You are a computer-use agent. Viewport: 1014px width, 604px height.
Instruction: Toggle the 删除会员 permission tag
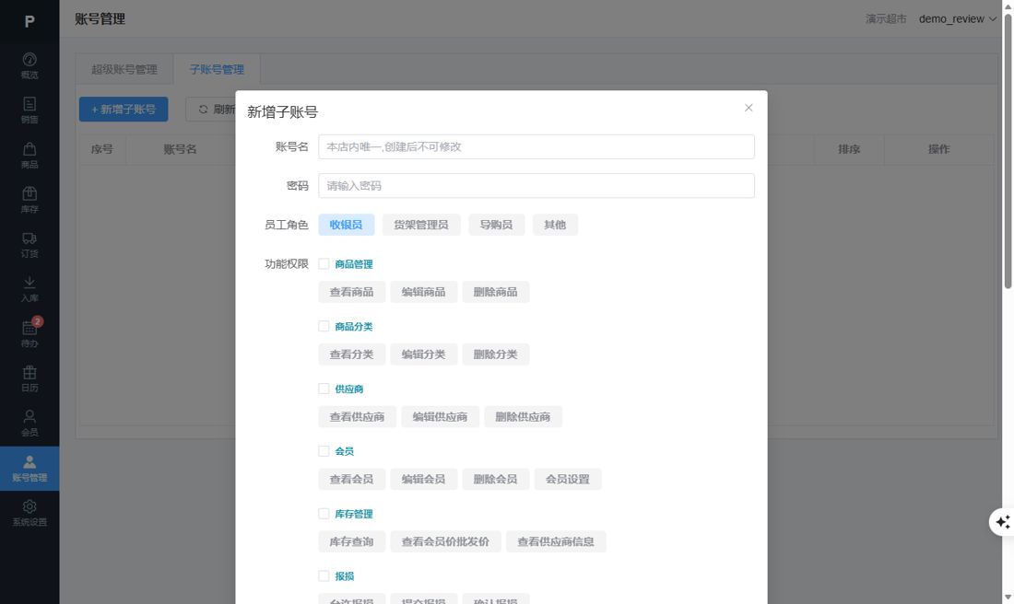pos(495,480)
